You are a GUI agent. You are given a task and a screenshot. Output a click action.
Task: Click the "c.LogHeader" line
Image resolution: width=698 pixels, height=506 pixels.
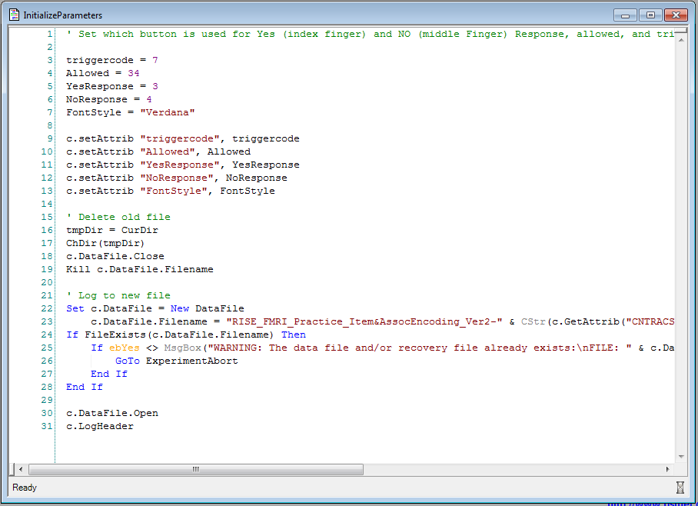click(x=100, y=426)
